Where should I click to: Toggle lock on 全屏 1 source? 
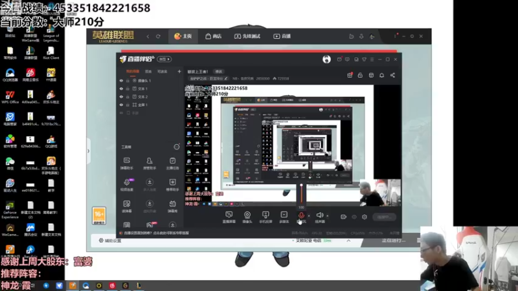(128, 105)
